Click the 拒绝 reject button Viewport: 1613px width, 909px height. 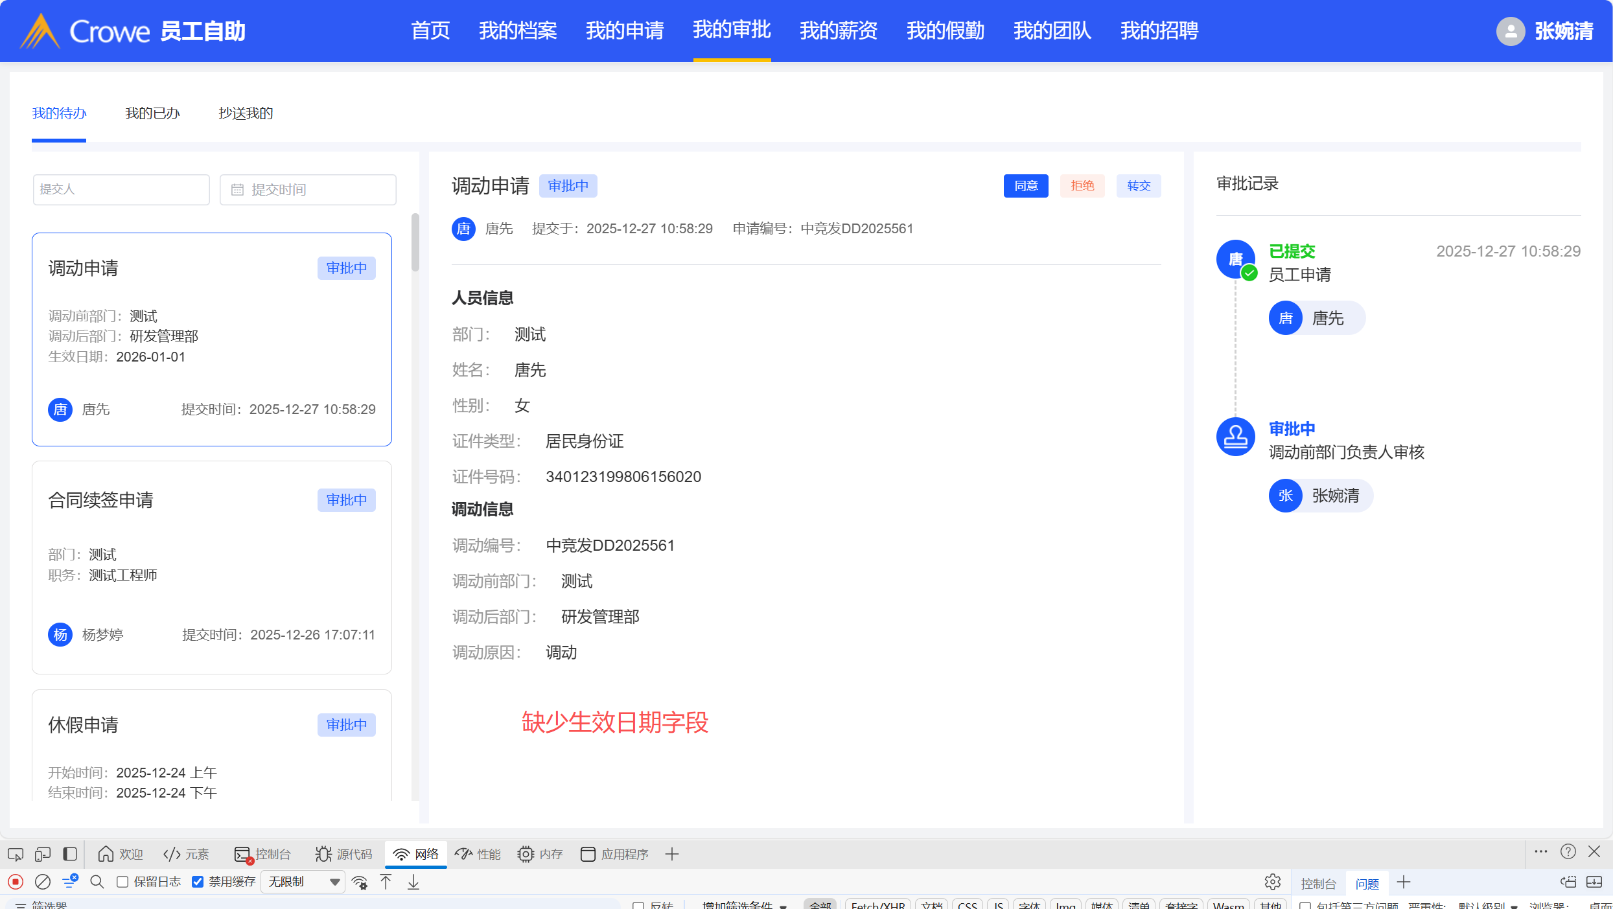[1082, 186]
